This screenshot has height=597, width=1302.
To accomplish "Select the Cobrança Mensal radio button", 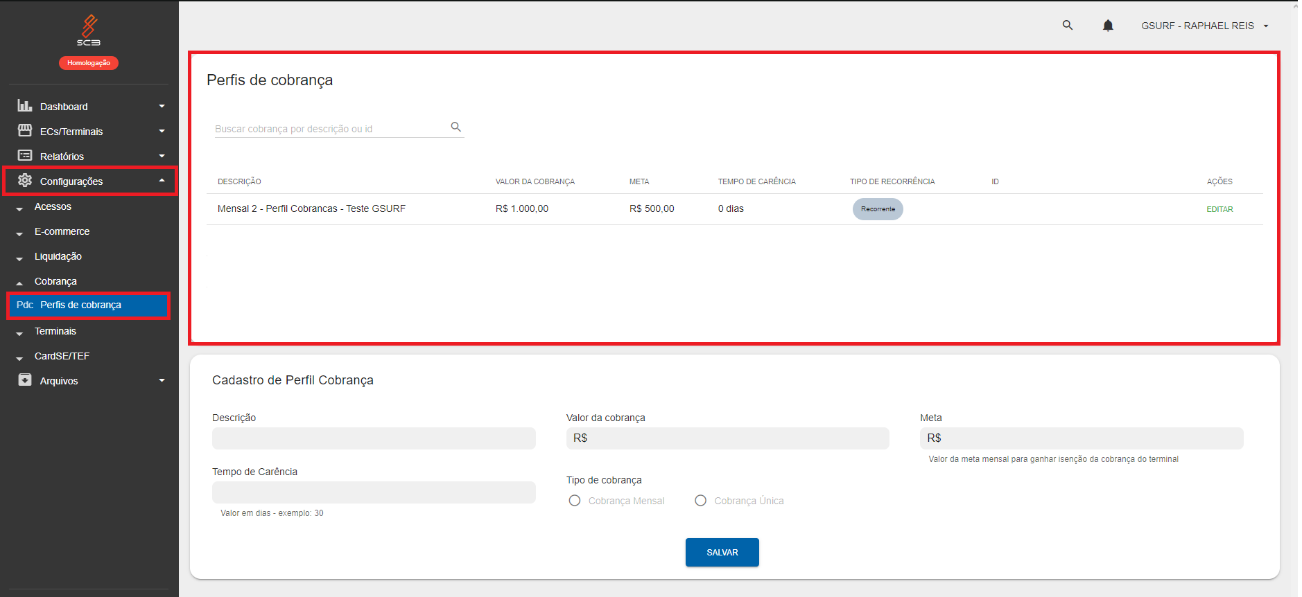I will (575, 501).
